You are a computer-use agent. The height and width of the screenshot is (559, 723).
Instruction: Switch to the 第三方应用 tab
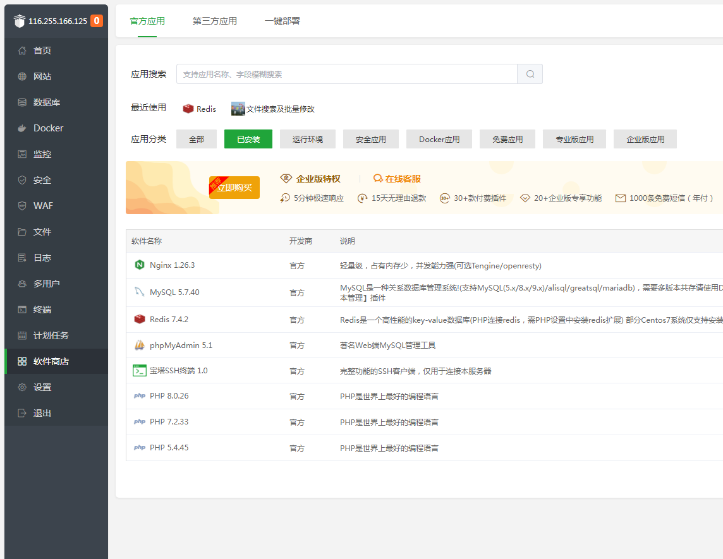tap(214, 21)
